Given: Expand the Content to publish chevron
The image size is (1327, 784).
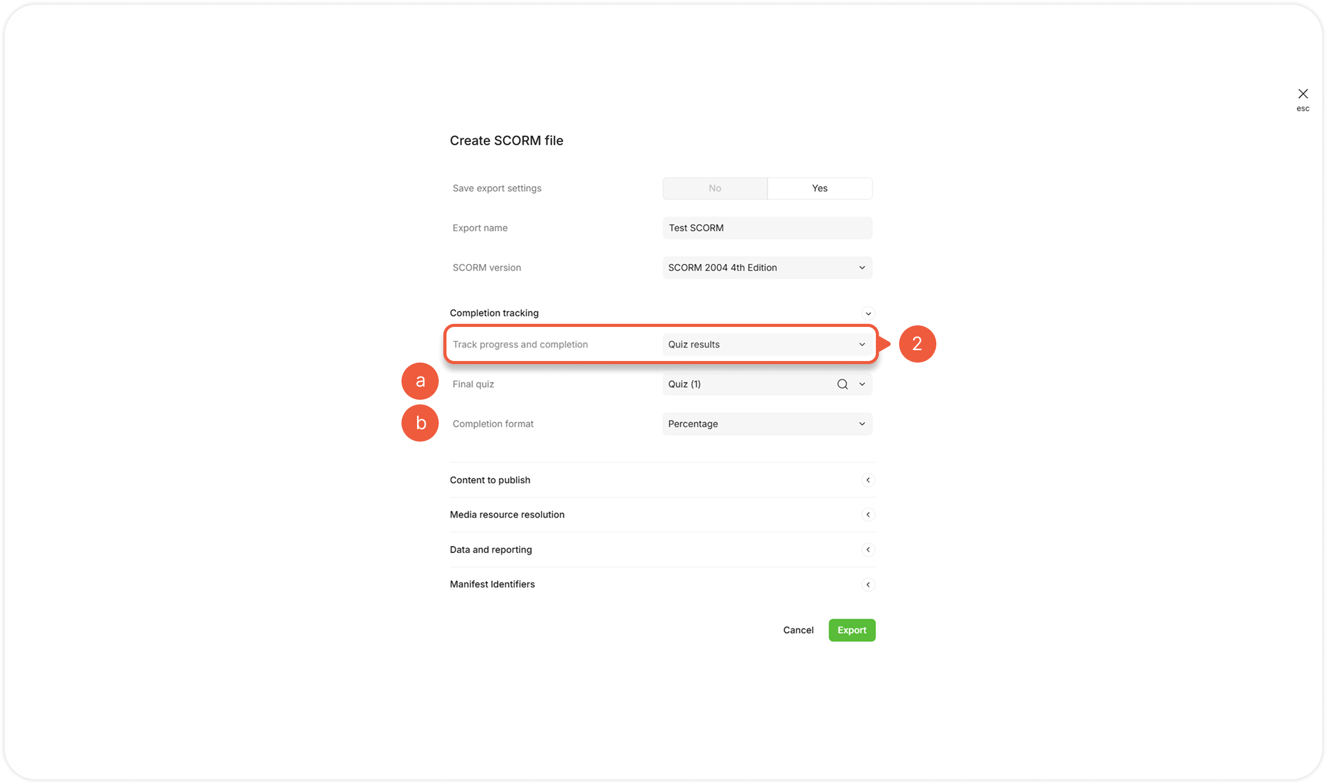Looking at the screenshot, I should [868, 480].
